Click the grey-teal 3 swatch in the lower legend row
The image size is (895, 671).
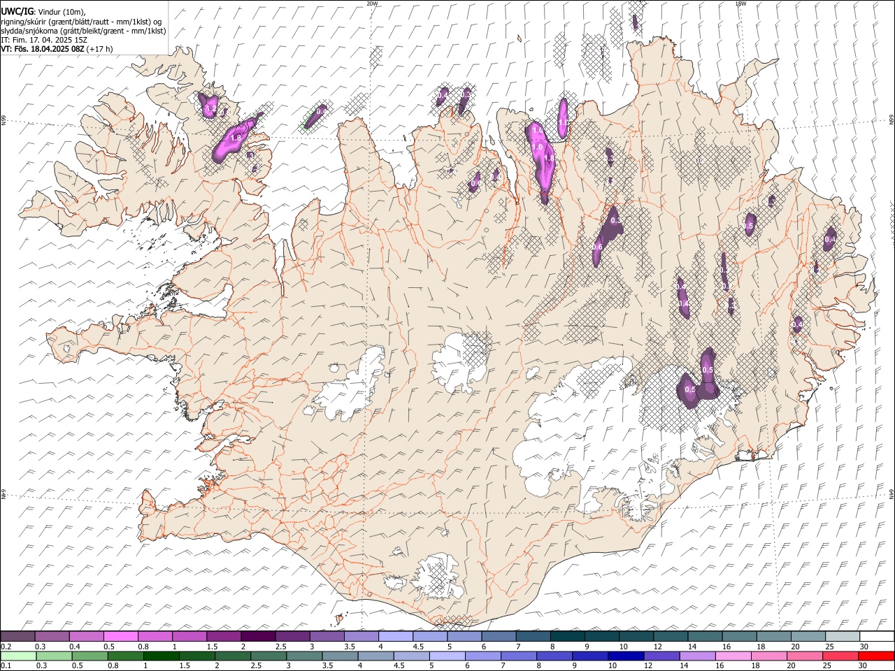[305, 656]
